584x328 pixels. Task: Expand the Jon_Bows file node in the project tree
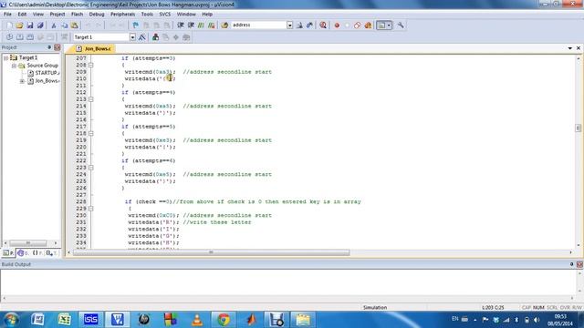pos(22,81)
